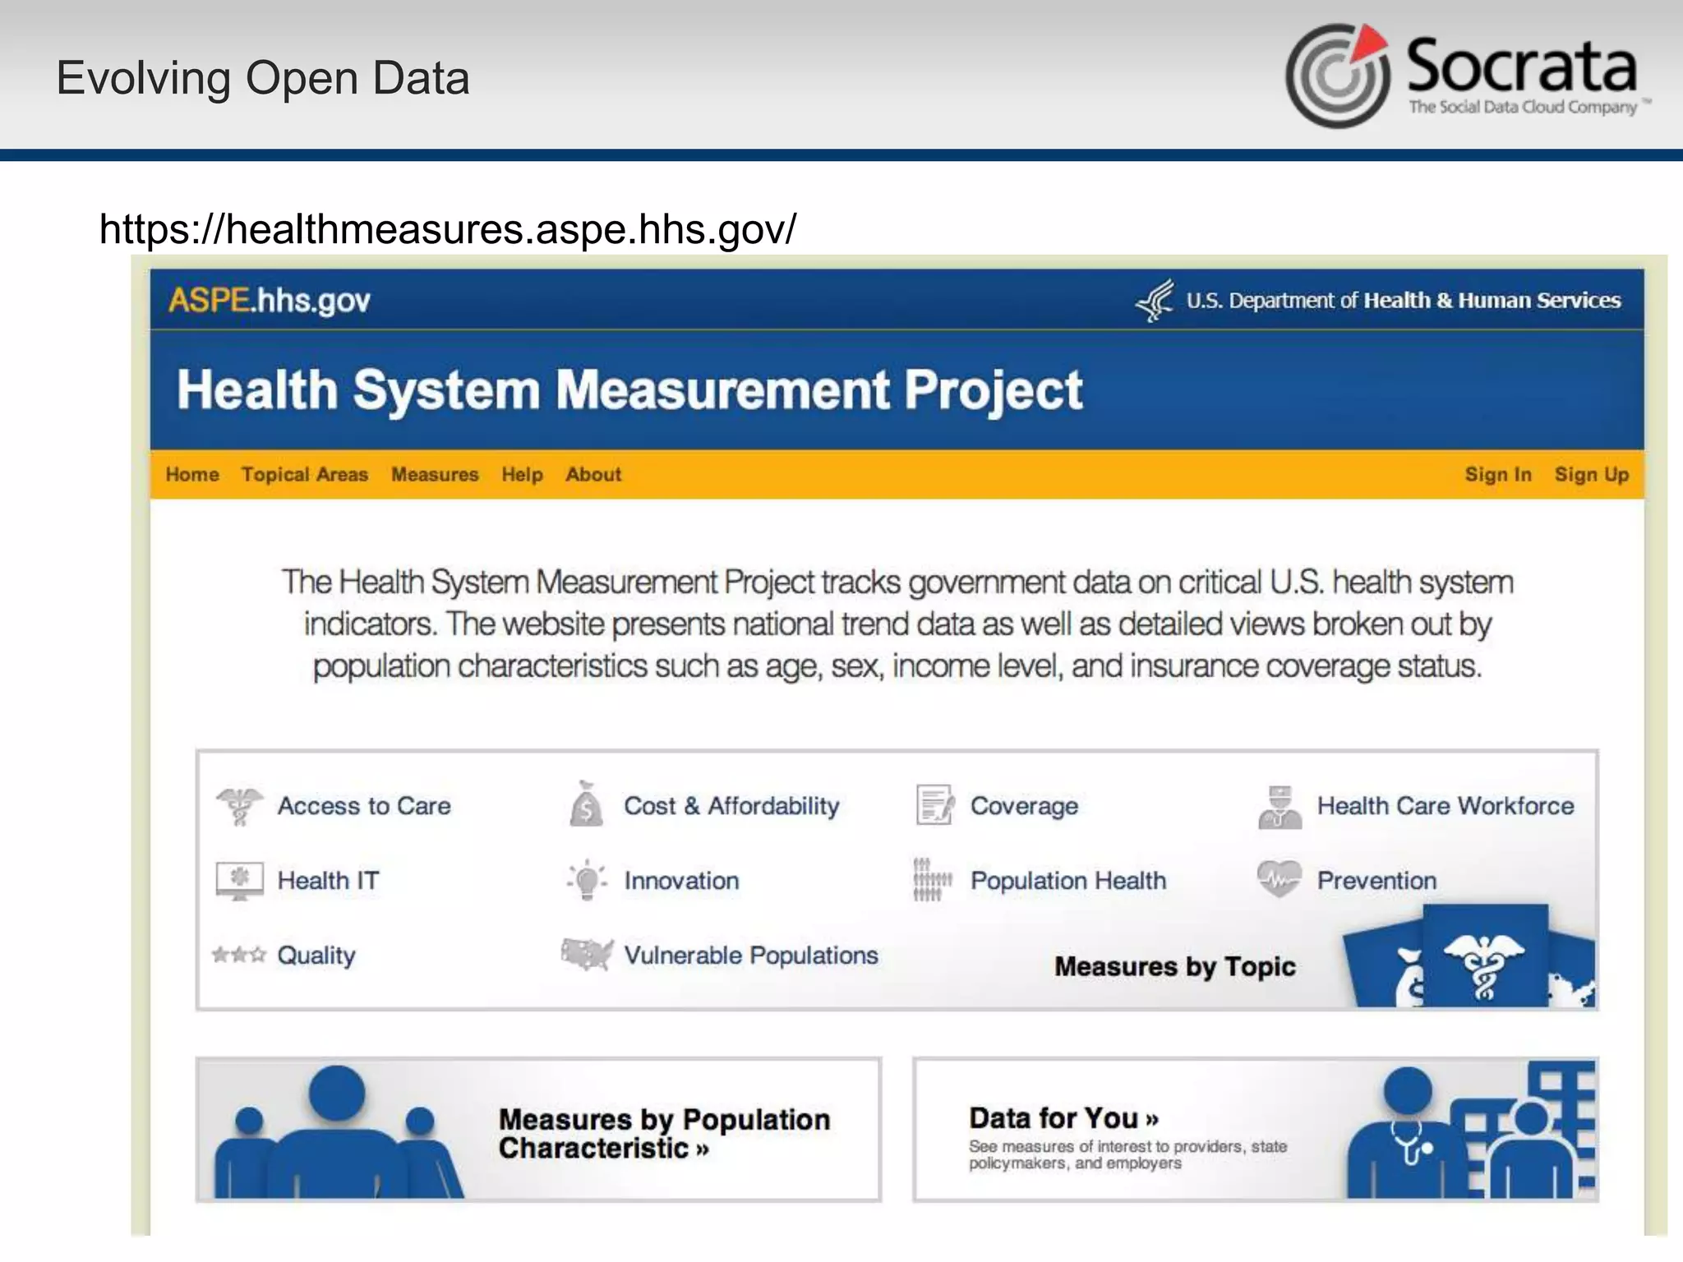Viewport: 1683px width, 1262px height.
Task: Click the monitor icon for Health IT
Action: tap(239, 880)
